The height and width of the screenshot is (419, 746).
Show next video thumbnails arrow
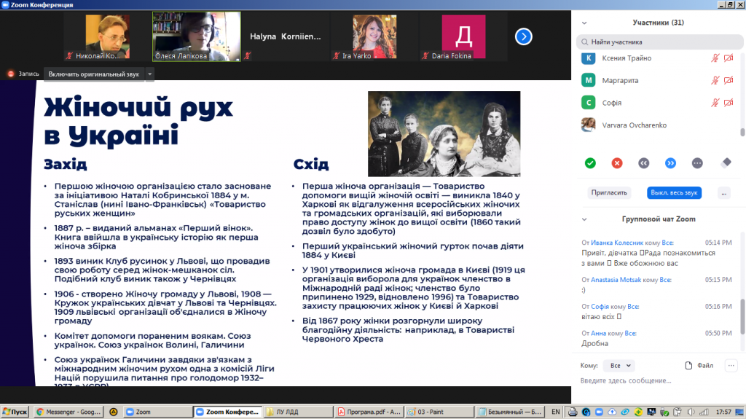point(523,36)
